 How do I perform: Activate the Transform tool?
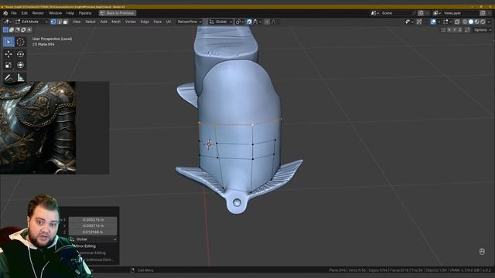click(21, 65)
